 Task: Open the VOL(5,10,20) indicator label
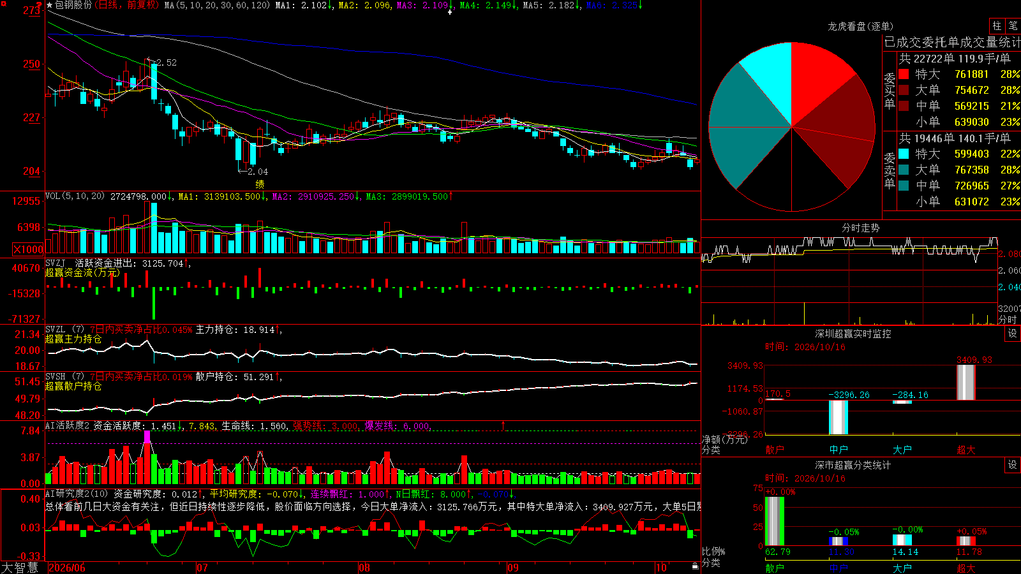click(x=75, y=196)
